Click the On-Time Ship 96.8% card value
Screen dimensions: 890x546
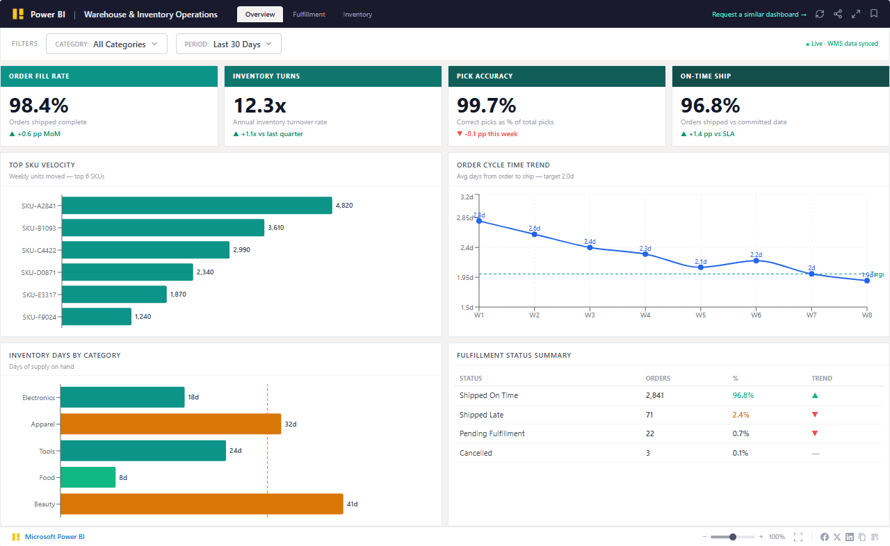(711, 106)
